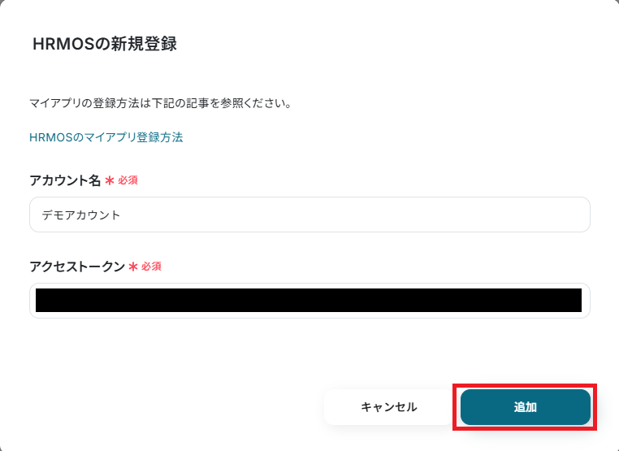The height and width of the screenshot is (451, 619).
Task: Select the アクセストークン field label
Action: tap(77, 267)
